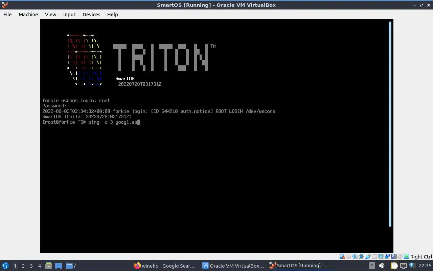Click the keyboard capture green arrow icon
433x271 pixels.
click(406, 256)
